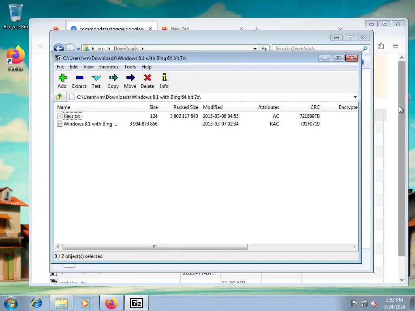
Task: Click the Action Center flag tray icon
Action: coord(354,303)
